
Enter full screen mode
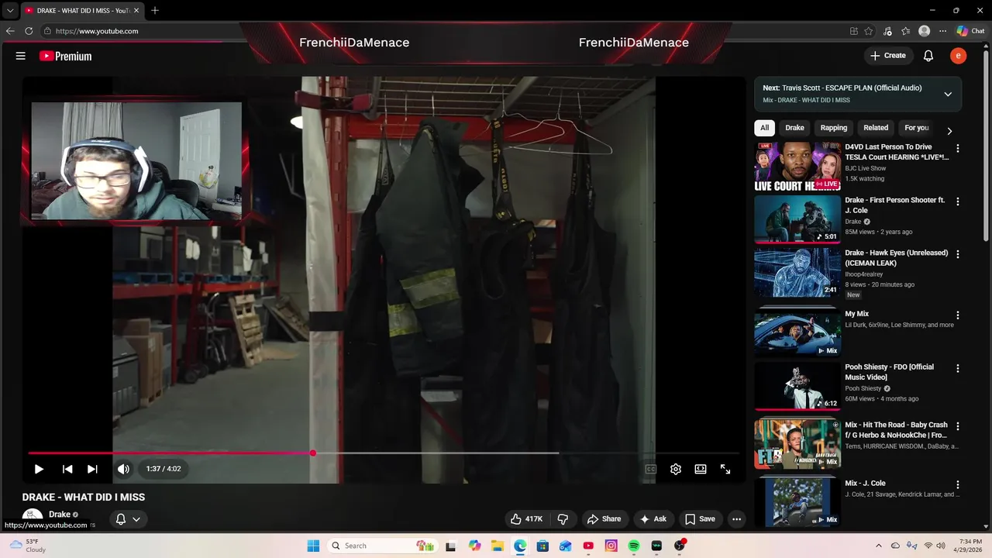coord(725,469)
